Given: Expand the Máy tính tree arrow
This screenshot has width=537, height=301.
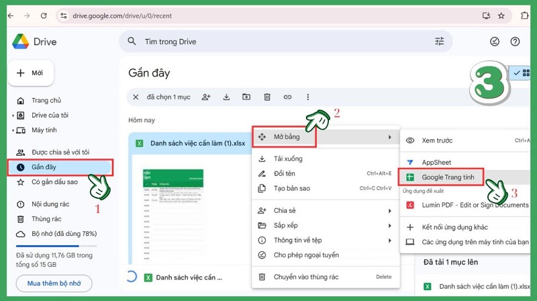Looking at the screenshot, I should [x=13, y=130].
